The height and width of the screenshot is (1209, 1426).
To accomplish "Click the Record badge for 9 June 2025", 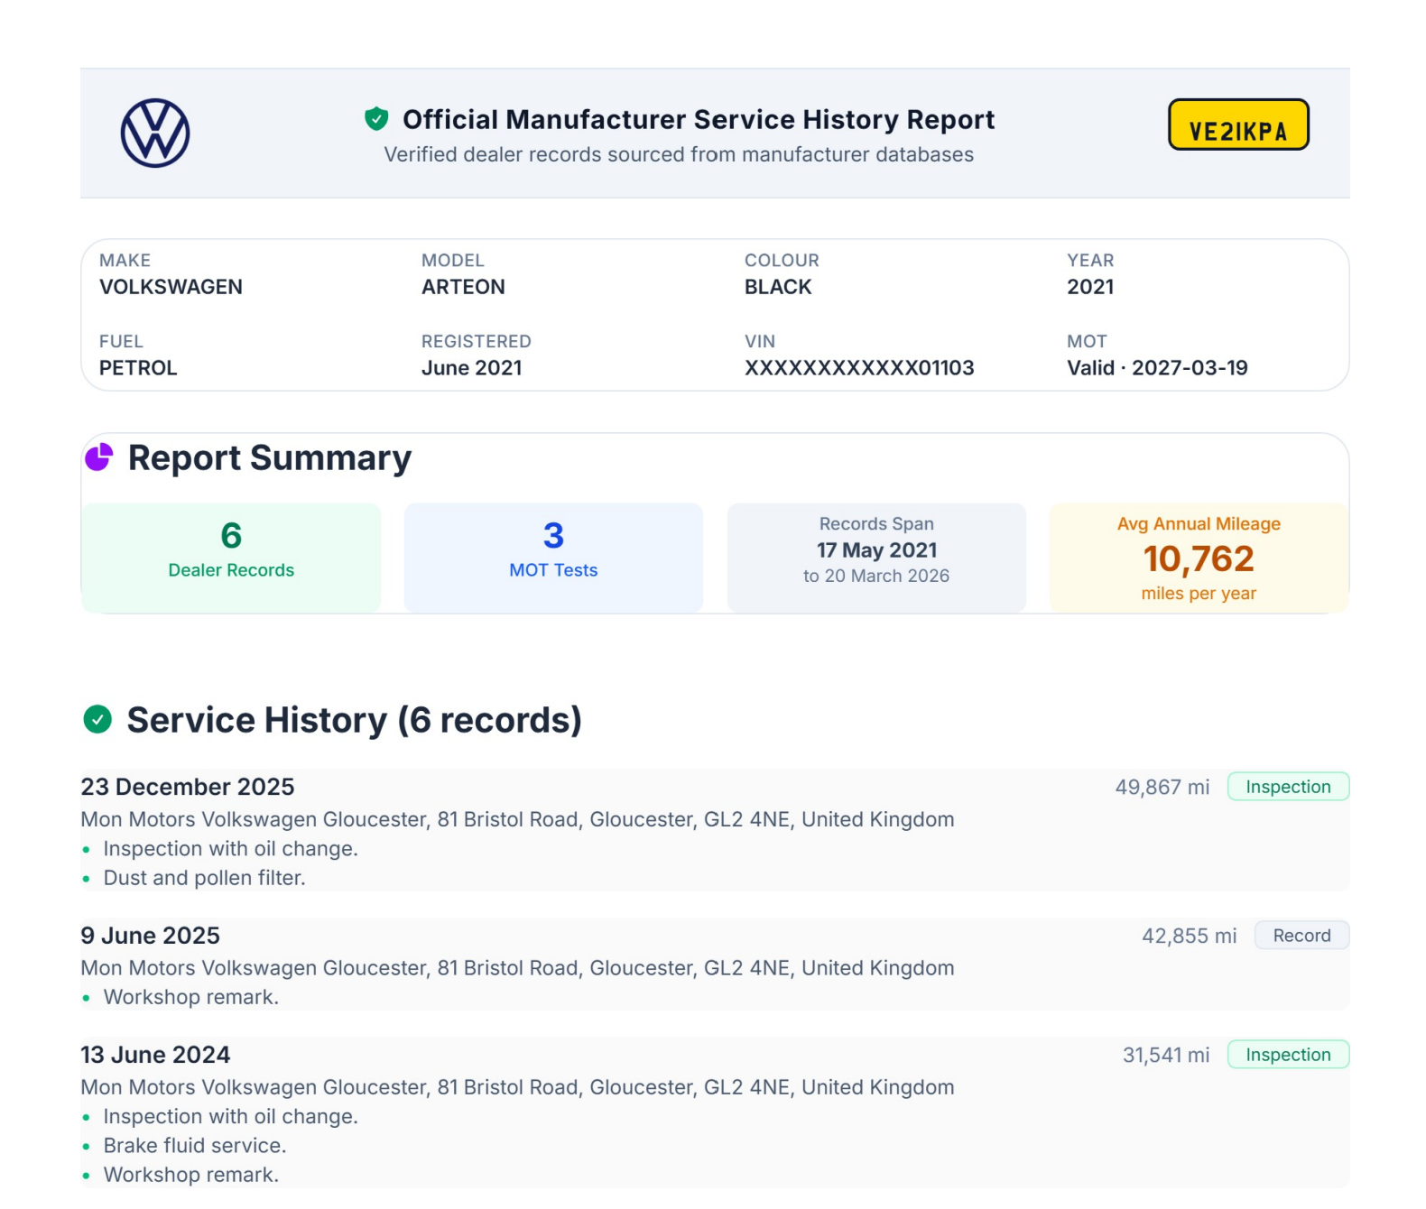I will (1301, 936).
